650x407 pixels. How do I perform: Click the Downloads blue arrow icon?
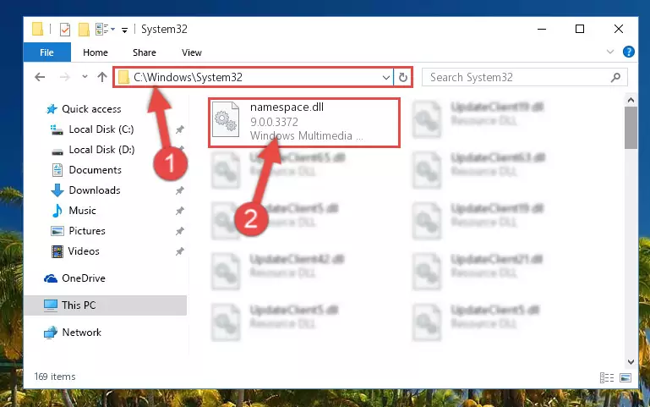point(57,190)
